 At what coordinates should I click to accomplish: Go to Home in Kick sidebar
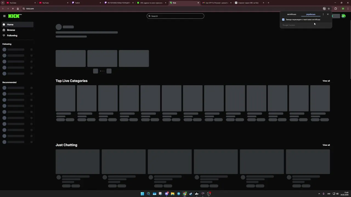coord(18,25)
